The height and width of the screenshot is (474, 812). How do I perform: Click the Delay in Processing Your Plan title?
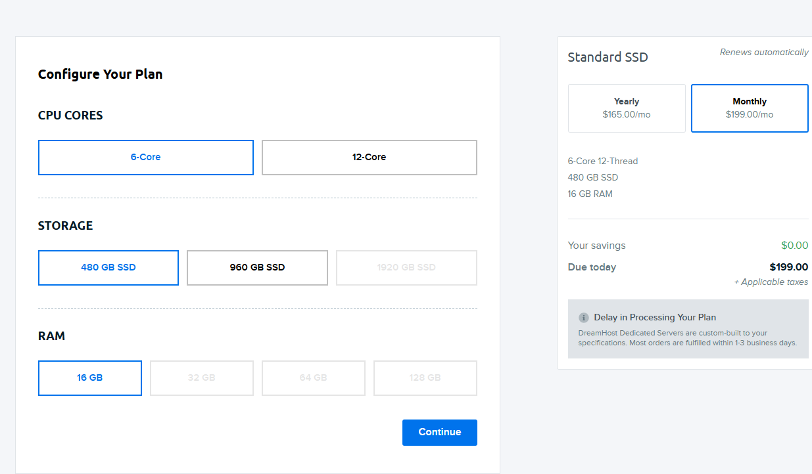click(655, 318)
